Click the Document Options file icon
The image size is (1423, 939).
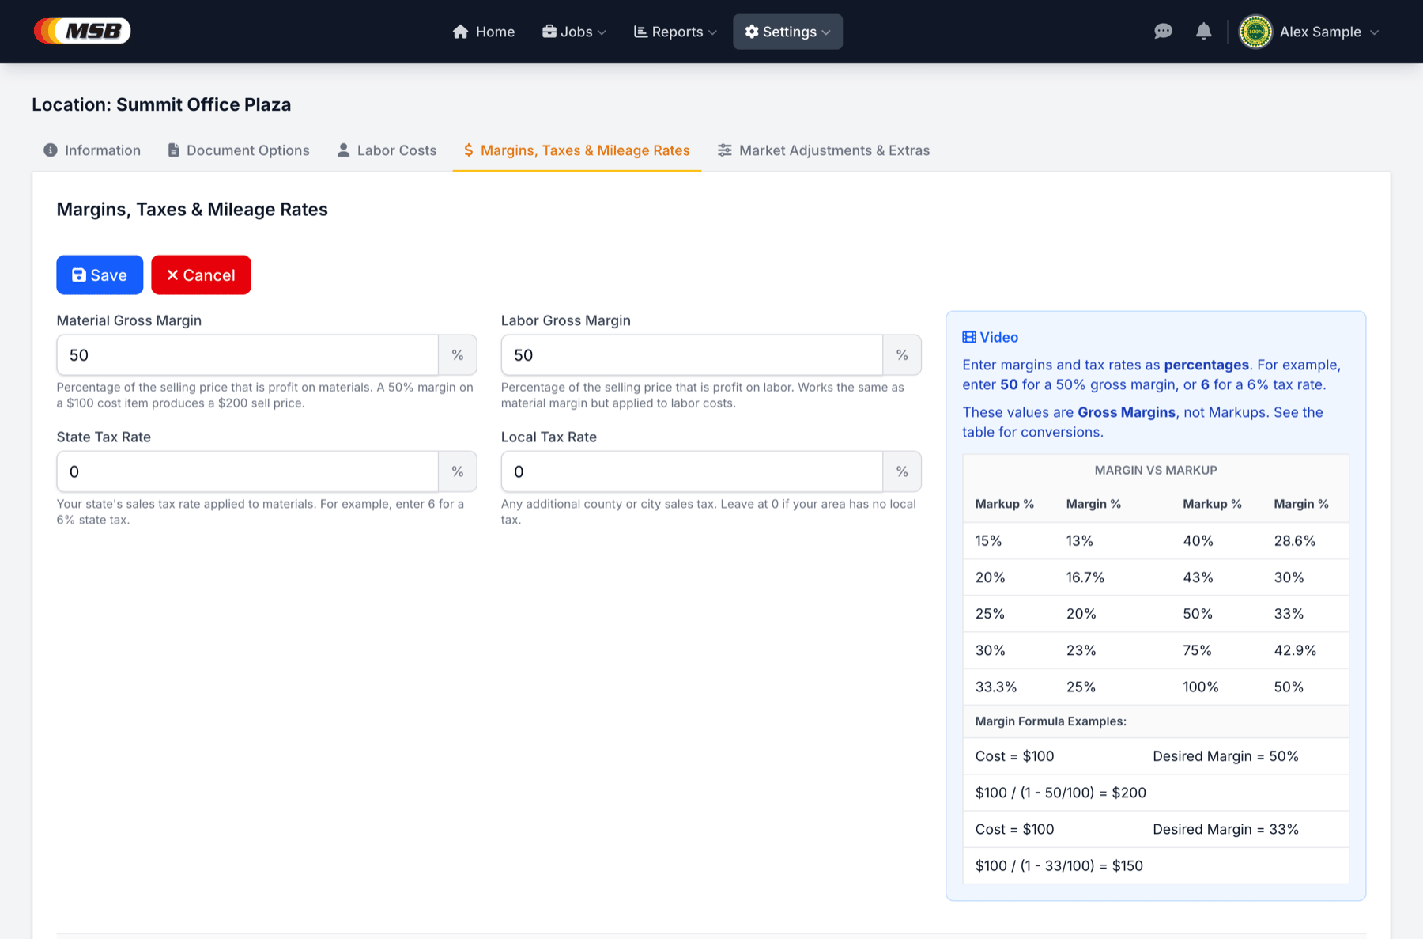(174, 150)
